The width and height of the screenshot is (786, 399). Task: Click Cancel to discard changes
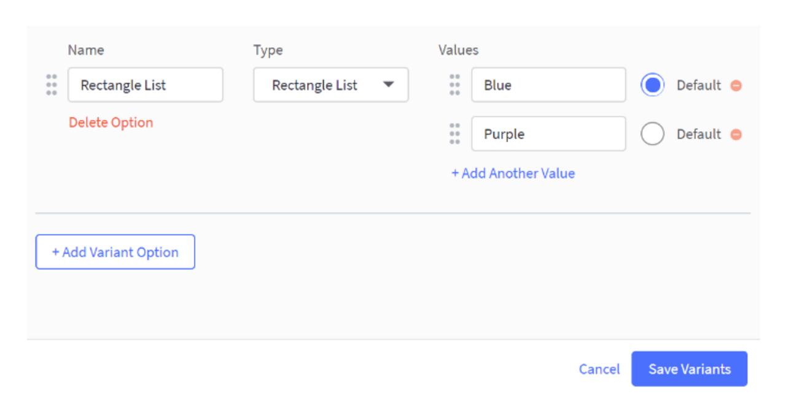point(599,369)
